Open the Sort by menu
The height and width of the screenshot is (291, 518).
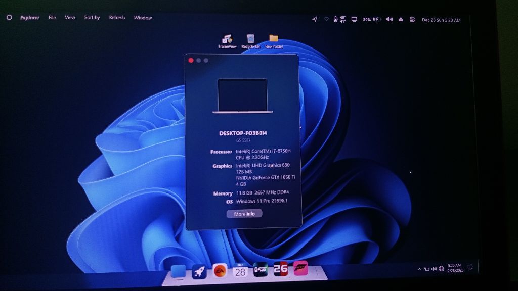91,18
